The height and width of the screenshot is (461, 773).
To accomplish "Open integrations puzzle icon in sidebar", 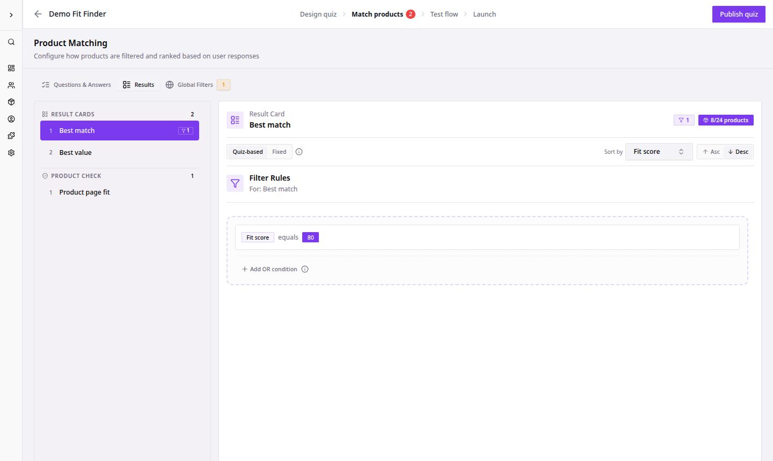I will (x=11, y=136).
